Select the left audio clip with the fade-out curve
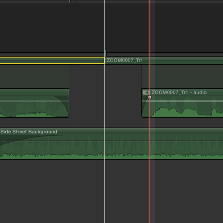This screenshot has height=223, width=223. click(34, 103)
